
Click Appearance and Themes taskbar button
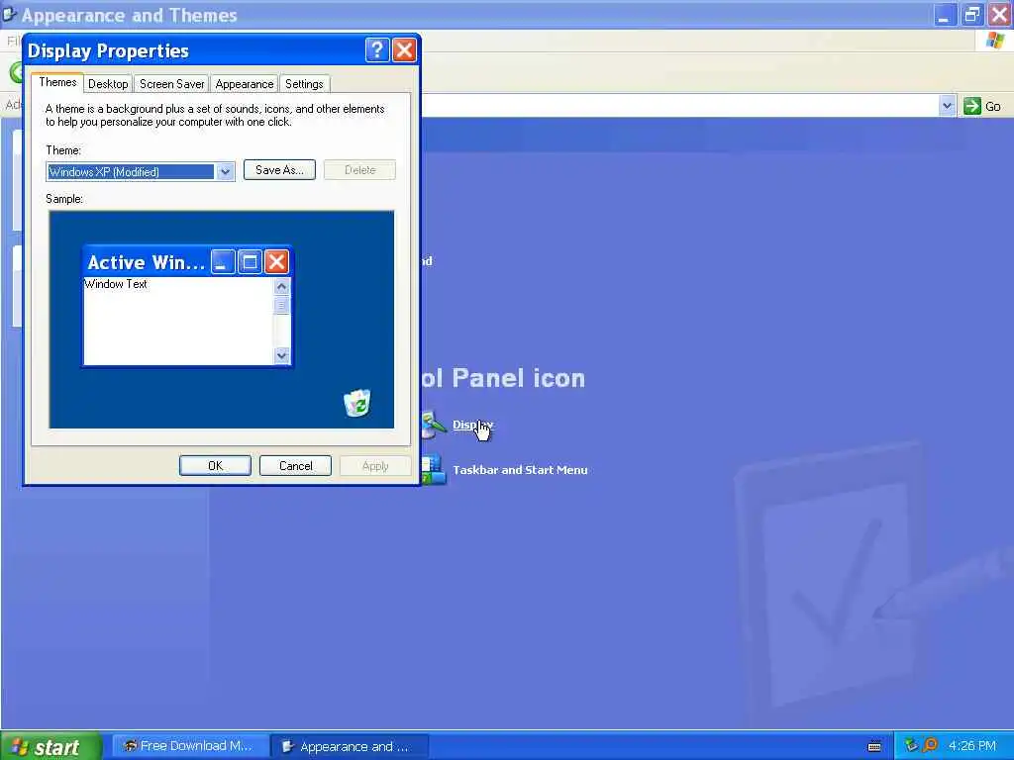pyautogui.click(x=350, y=746)
